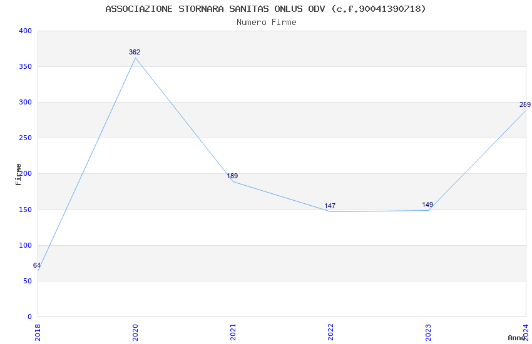The image size is (532, 344).
Task: Click the y-axis value 300
Action: click(x=26, y=102)
